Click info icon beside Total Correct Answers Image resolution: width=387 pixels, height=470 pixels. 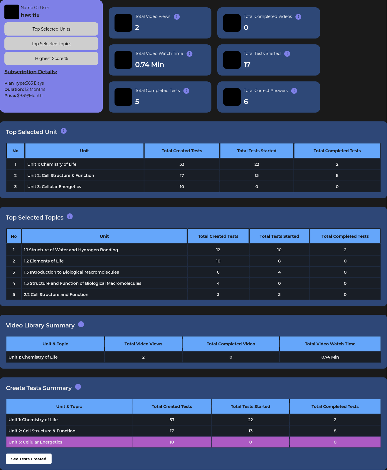[294, 91]
